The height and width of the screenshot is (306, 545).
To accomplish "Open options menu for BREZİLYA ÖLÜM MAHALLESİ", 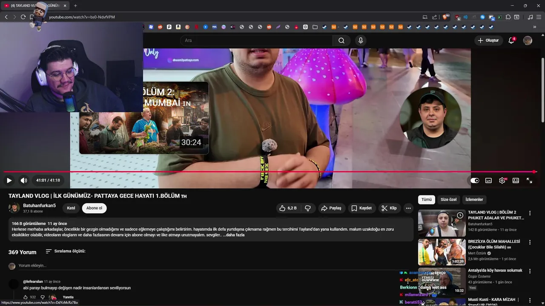I will click(x=530, y=242).
